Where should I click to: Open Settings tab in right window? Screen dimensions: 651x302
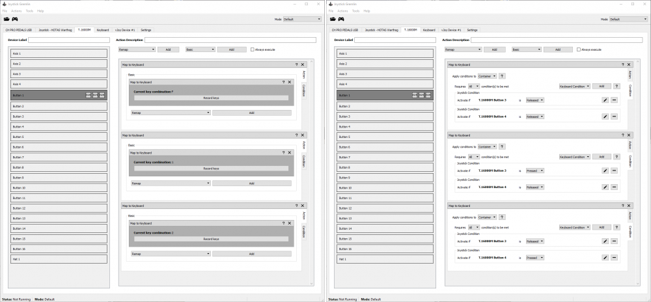(472, 30)
